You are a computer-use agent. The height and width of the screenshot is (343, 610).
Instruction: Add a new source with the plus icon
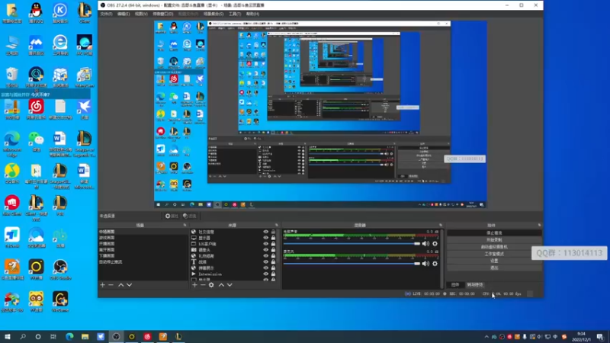point(194,285)
